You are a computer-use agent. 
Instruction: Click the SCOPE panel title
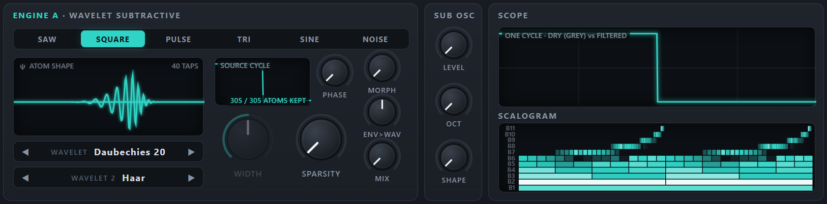coord(513,16)
